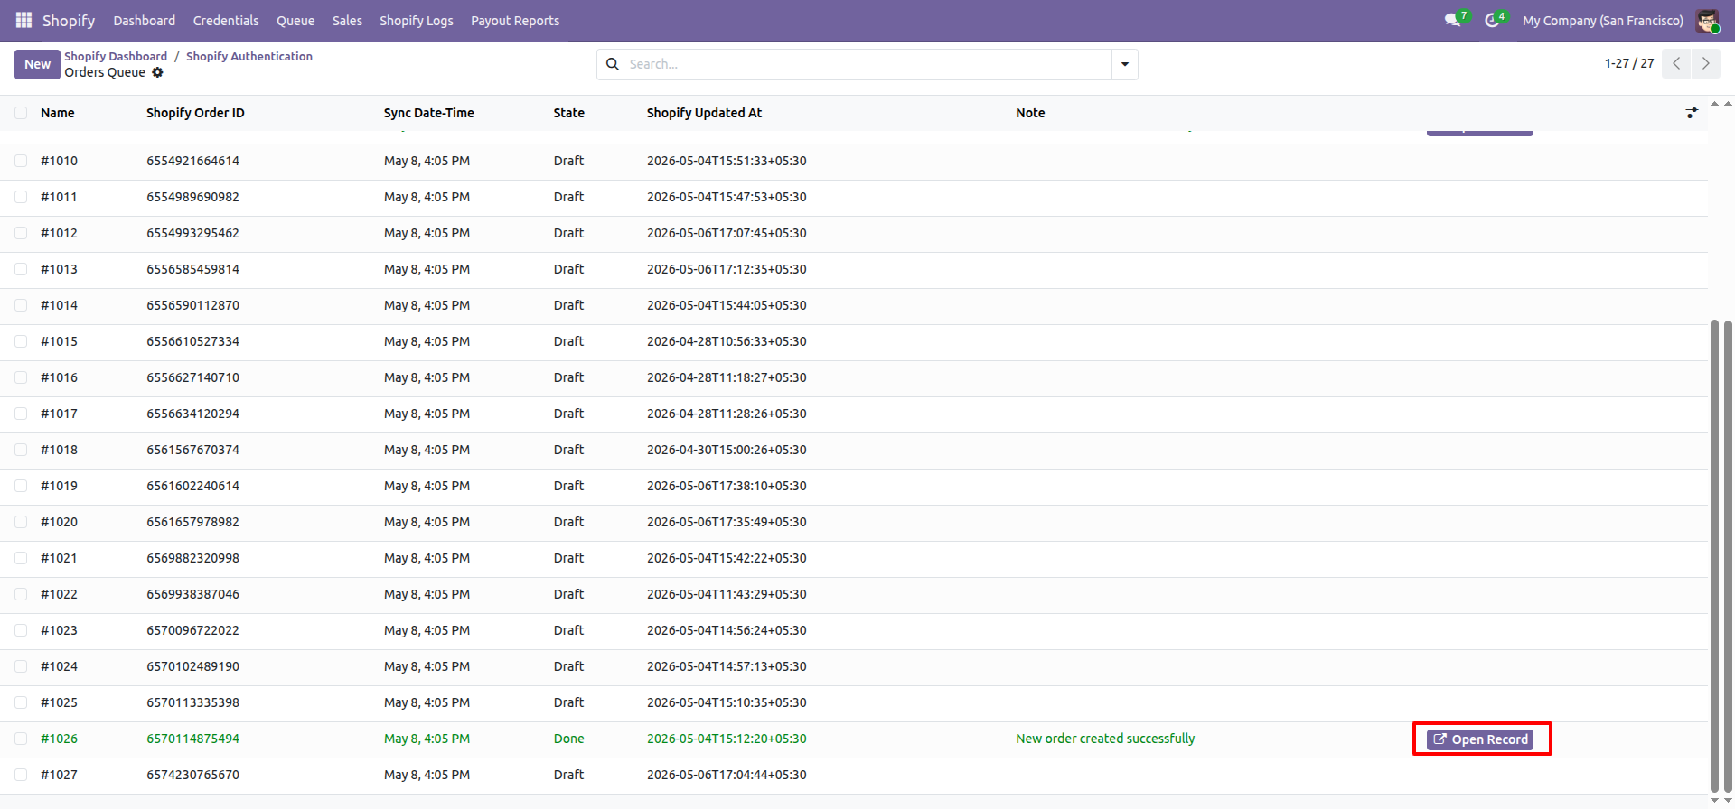Check the checkbox for order #1010
This screenshot has width=1735, height=809.
tap(21, 161)
